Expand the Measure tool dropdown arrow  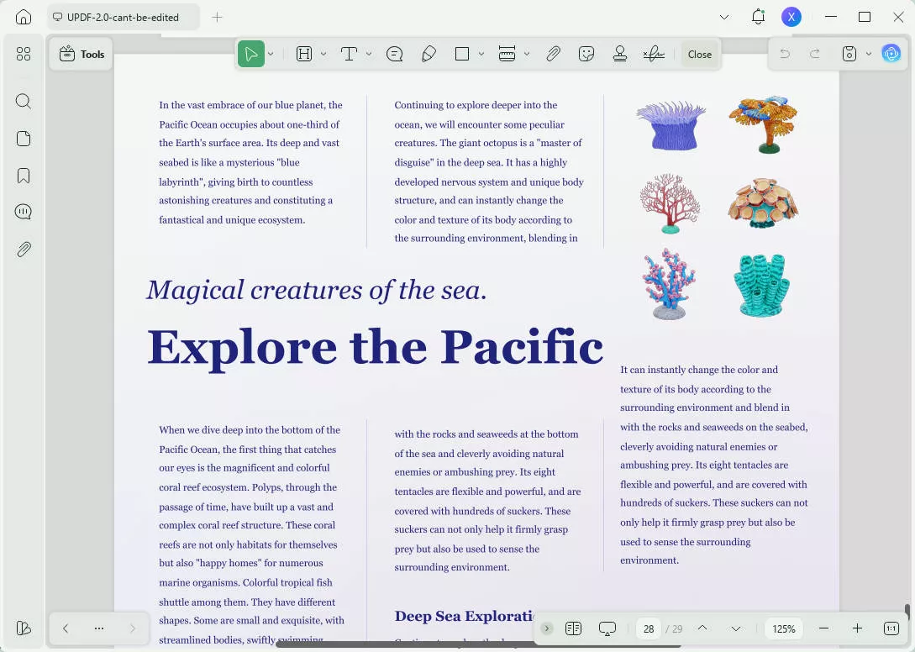tap(527, 55)
